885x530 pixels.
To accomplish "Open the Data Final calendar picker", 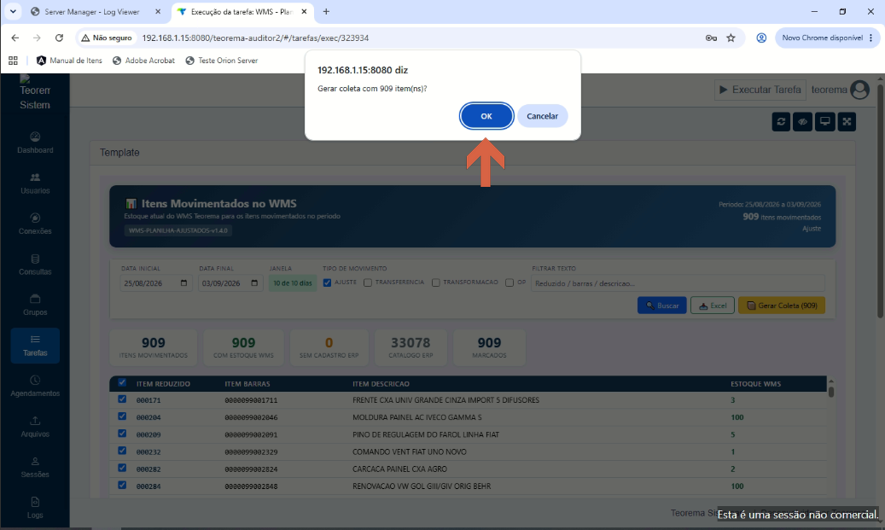I will pyautogui.click(x=254, y=282).
